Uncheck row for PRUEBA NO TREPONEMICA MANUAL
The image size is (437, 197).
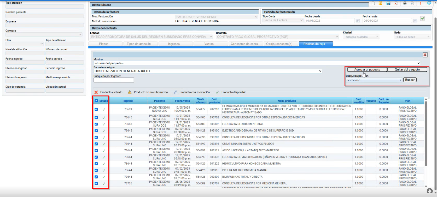click(x=96, y=170)
